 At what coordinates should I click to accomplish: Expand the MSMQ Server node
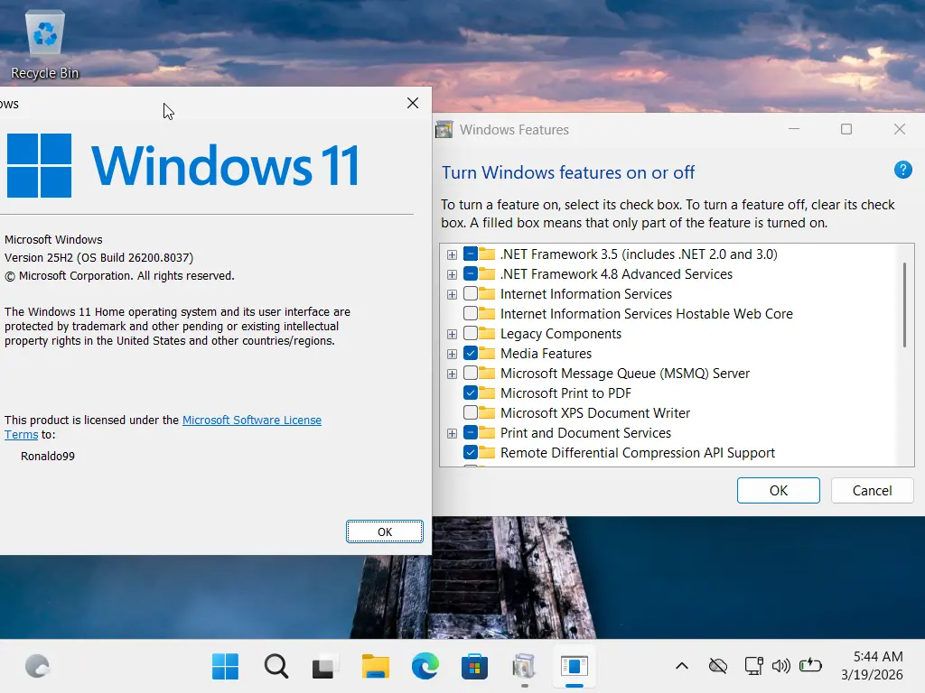(x=452, y=374)
